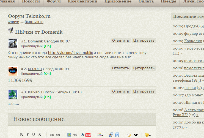Open the smiley emoticon dropdown
Image resolution: width=204 pixels, height=138 pixels.
coord(148,135)
